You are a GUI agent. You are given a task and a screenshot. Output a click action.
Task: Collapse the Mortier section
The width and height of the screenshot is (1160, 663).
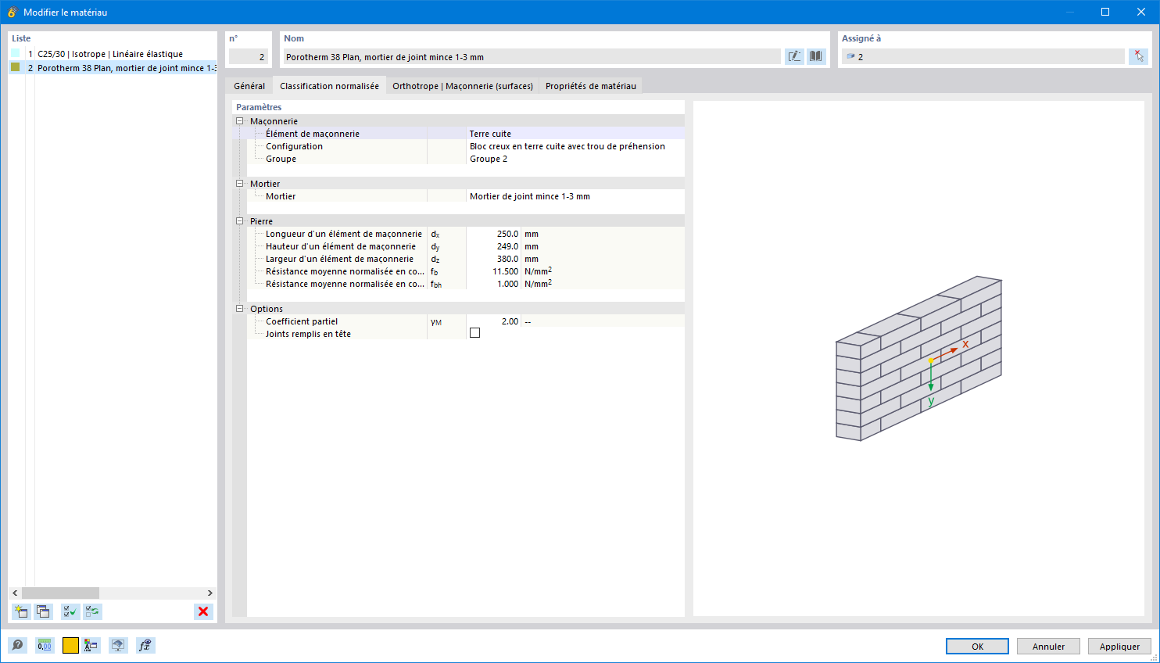coord(240,184)
